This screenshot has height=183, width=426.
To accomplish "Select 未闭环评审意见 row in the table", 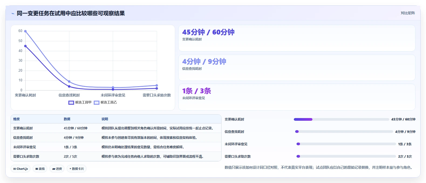I will pyautogui.click(x=116, y=147).
